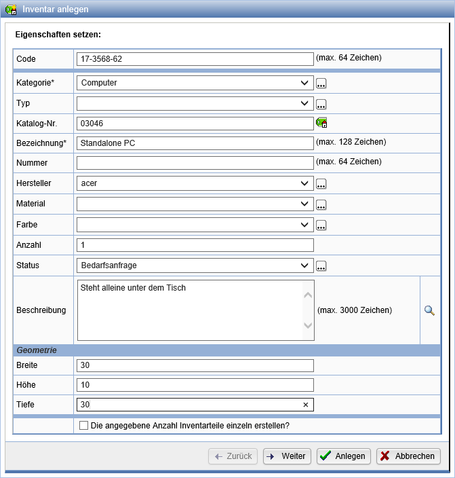Click the magnifier icon next to Beschreibung
The image size is (455, 478).
click(429, 310)
